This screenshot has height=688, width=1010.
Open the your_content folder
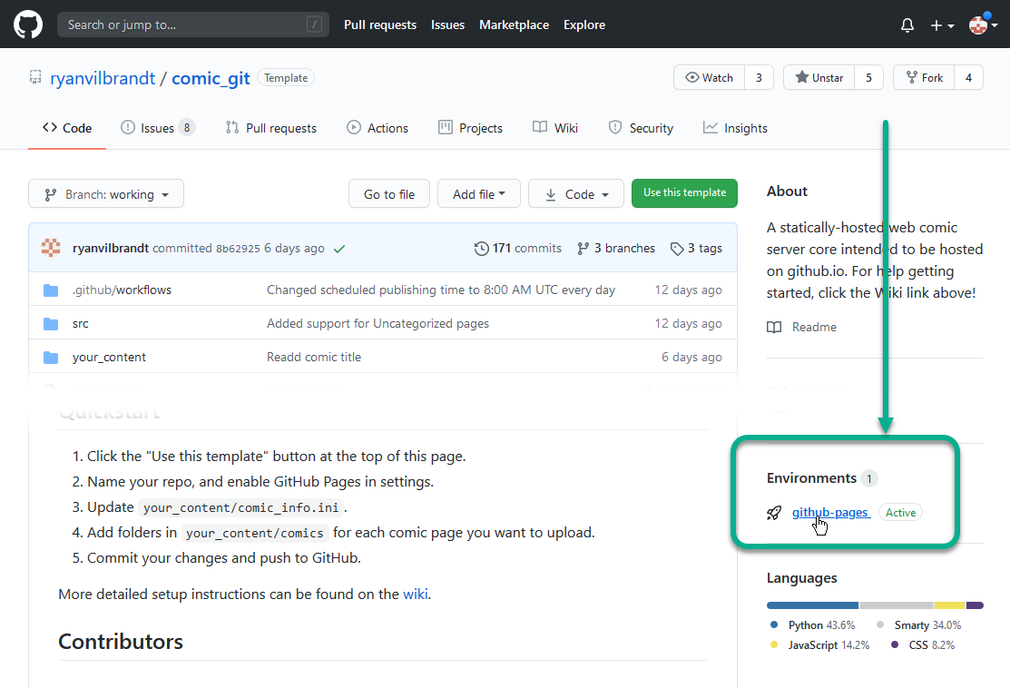click(x=109, y=357)
